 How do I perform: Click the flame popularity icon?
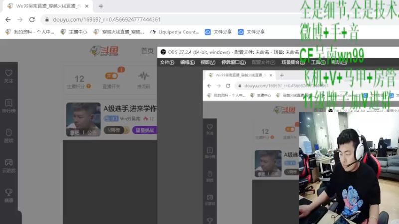click(x=145, y=119)
